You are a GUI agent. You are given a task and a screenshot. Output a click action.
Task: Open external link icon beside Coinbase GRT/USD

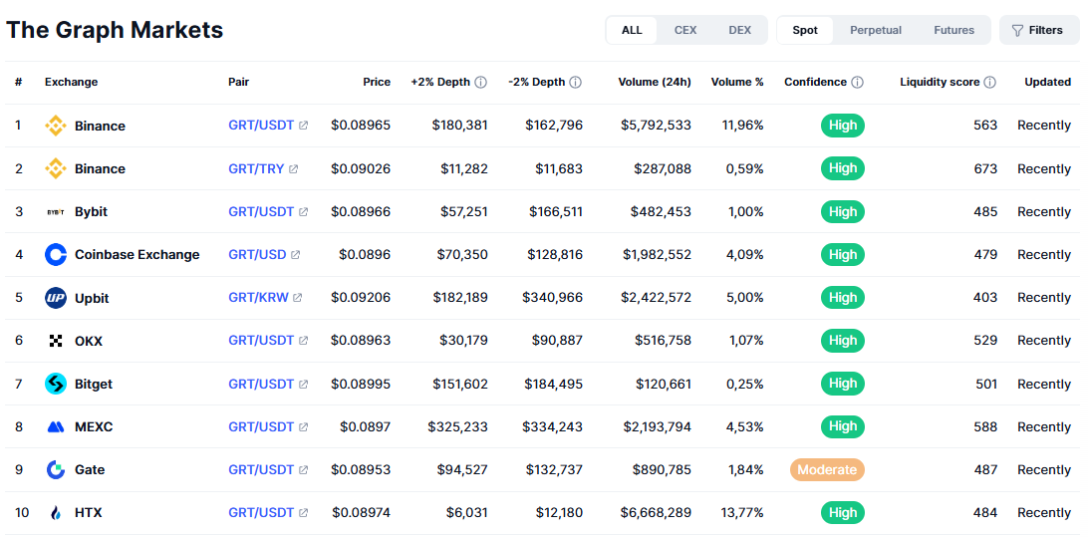click(296, 255)
